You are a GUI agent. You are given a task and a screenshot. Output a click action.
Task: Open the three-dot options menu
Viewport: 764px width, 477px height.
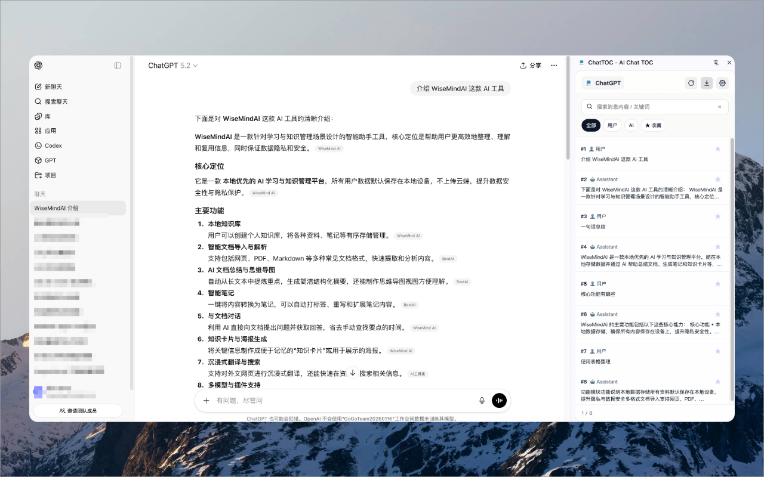(x=553, y=66)
